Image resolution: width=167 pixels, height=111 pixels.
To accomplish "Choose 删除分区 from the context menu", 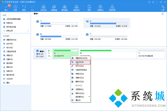I will coord(81,82).
